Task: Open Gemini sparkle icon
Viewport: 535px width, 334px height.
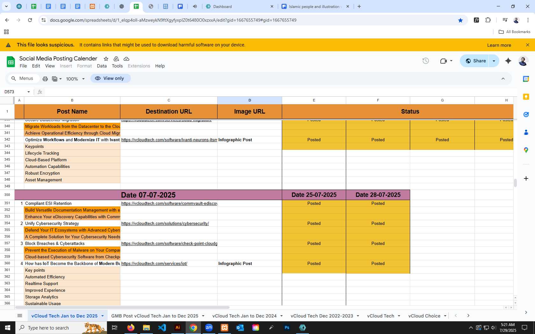Action: (x=508, y=61)
